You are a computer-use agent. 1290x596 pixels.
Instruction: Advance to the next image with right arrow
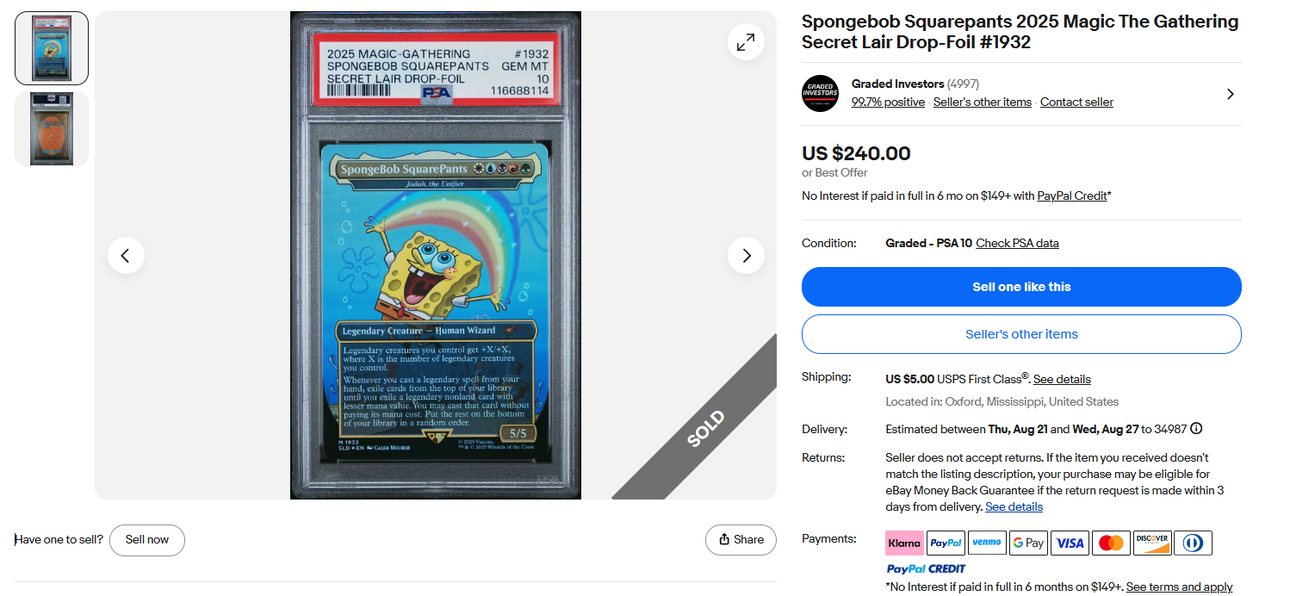746,255
